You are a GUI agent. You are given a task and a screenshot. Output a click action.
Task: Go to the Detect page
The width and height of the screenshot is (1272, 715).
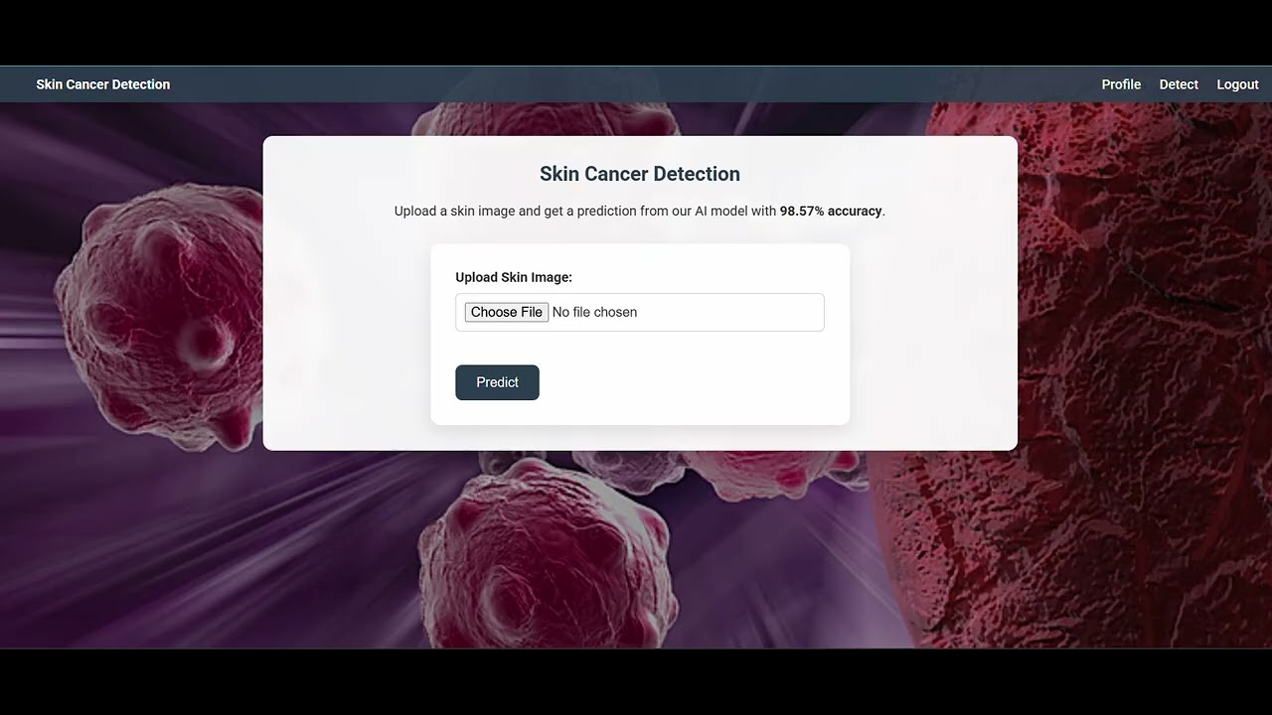coord(1179,84)
